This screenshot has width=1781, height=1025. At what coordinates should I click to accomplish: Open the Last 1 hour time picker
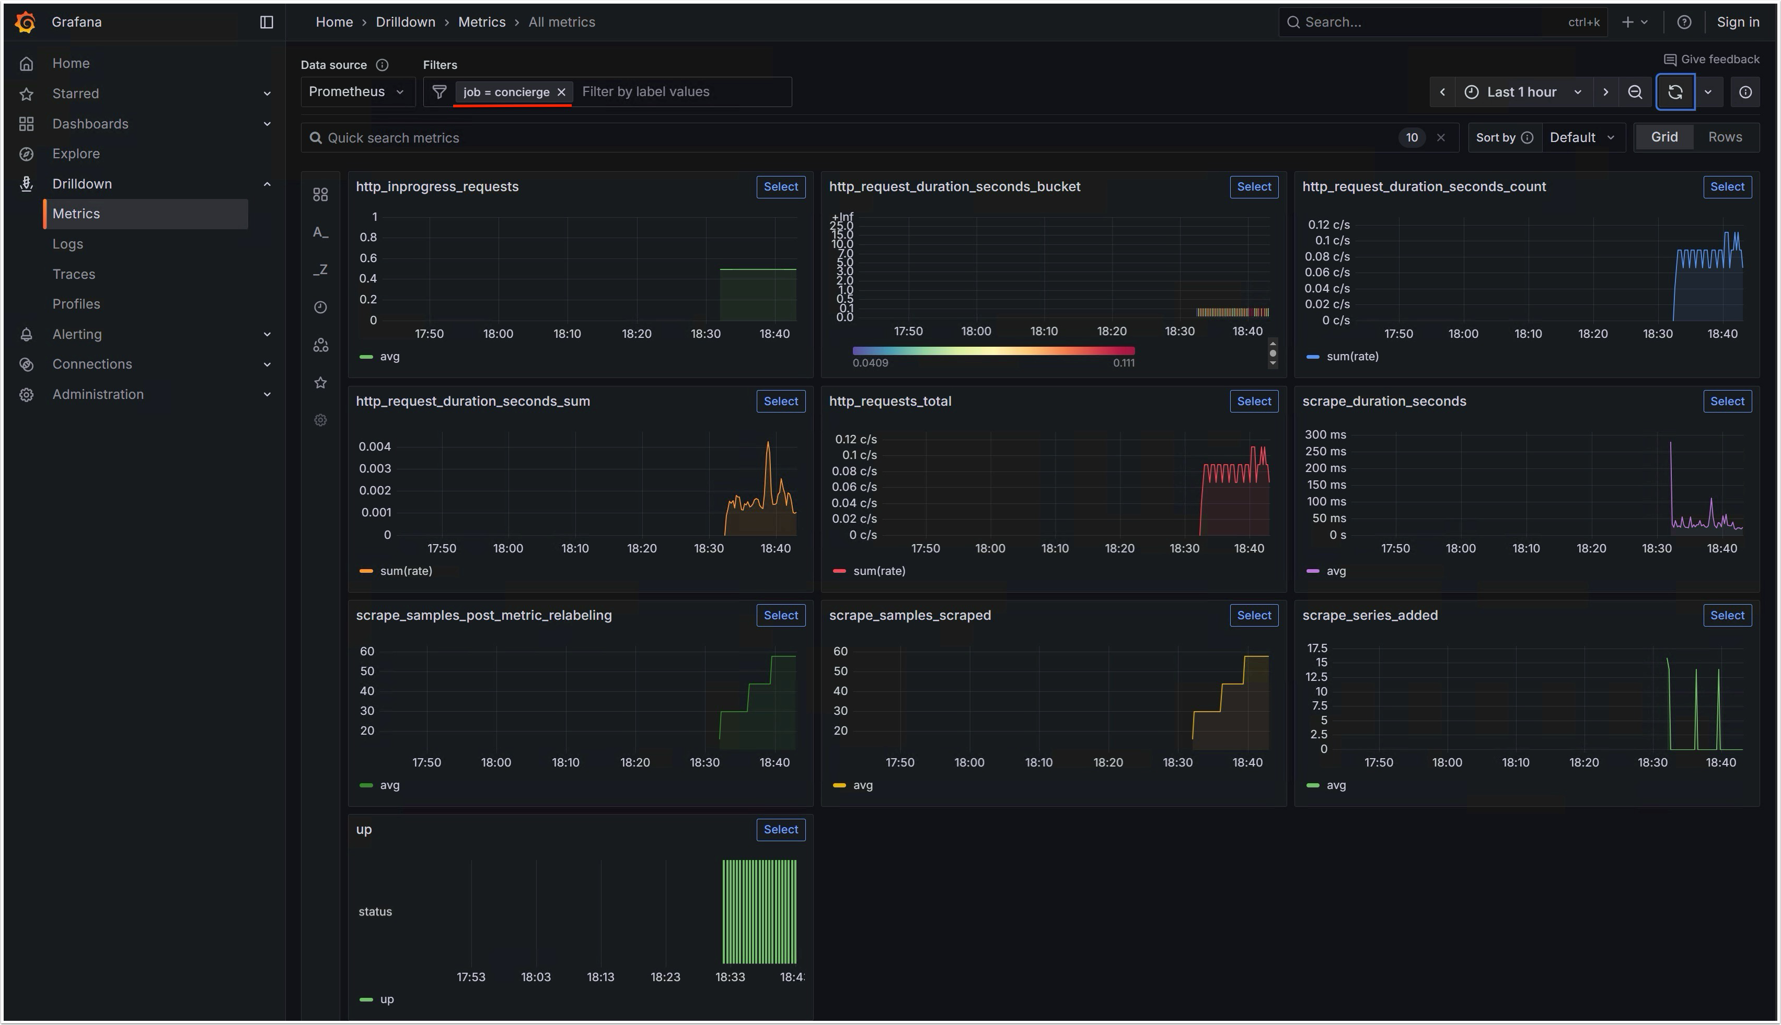[x=1522, y=92]
